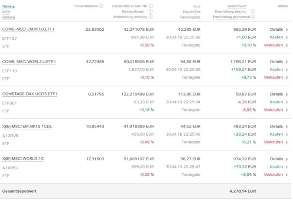Click the Einstandskurs inkl. NK header label
Image resolution: width=293 pixels, height=200 pixels.
tap(130, 6)
